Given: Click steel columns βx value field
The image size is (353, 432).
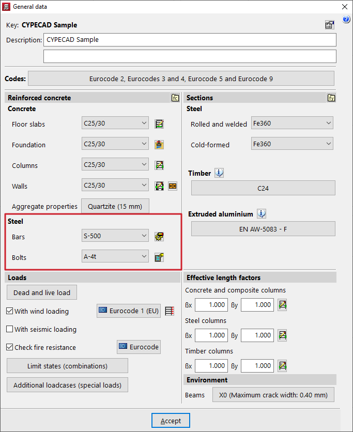Looking at the screenshot, I should click(211, 335).
